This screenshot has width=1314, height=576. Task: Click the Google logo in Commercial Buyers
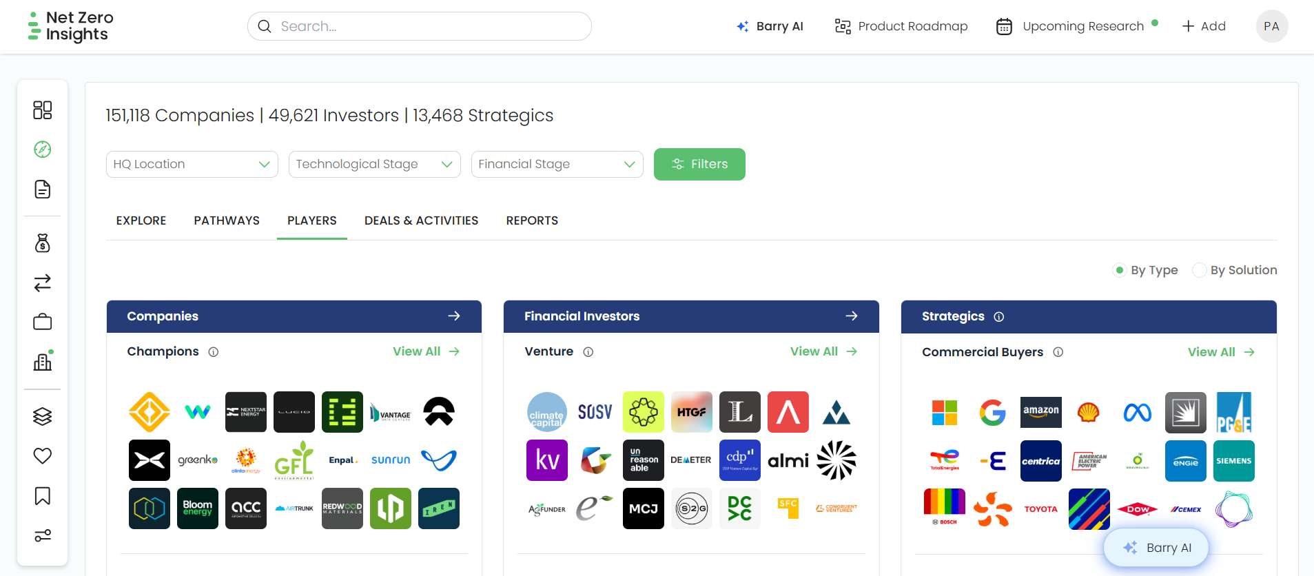point(993,412)
